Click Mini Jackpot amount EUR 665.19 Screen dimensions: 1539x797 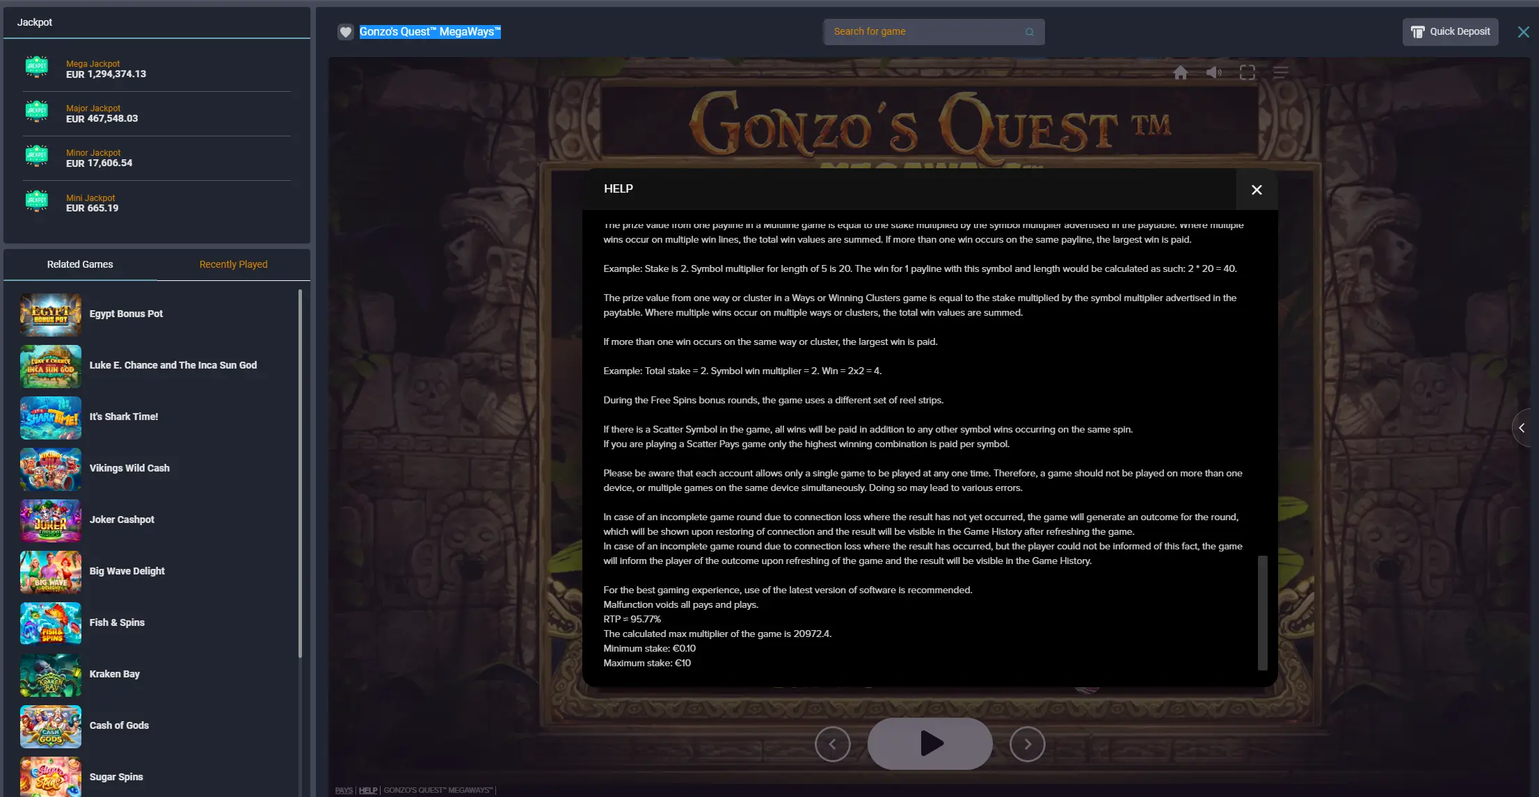tap(92, 208)
